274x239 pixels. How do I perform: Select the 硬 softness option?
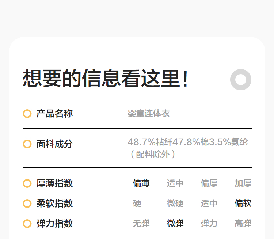(x=137, y=203)
